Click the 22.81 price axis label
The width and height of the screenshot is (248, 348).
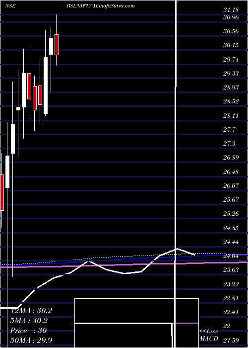[x=231, y=298]
